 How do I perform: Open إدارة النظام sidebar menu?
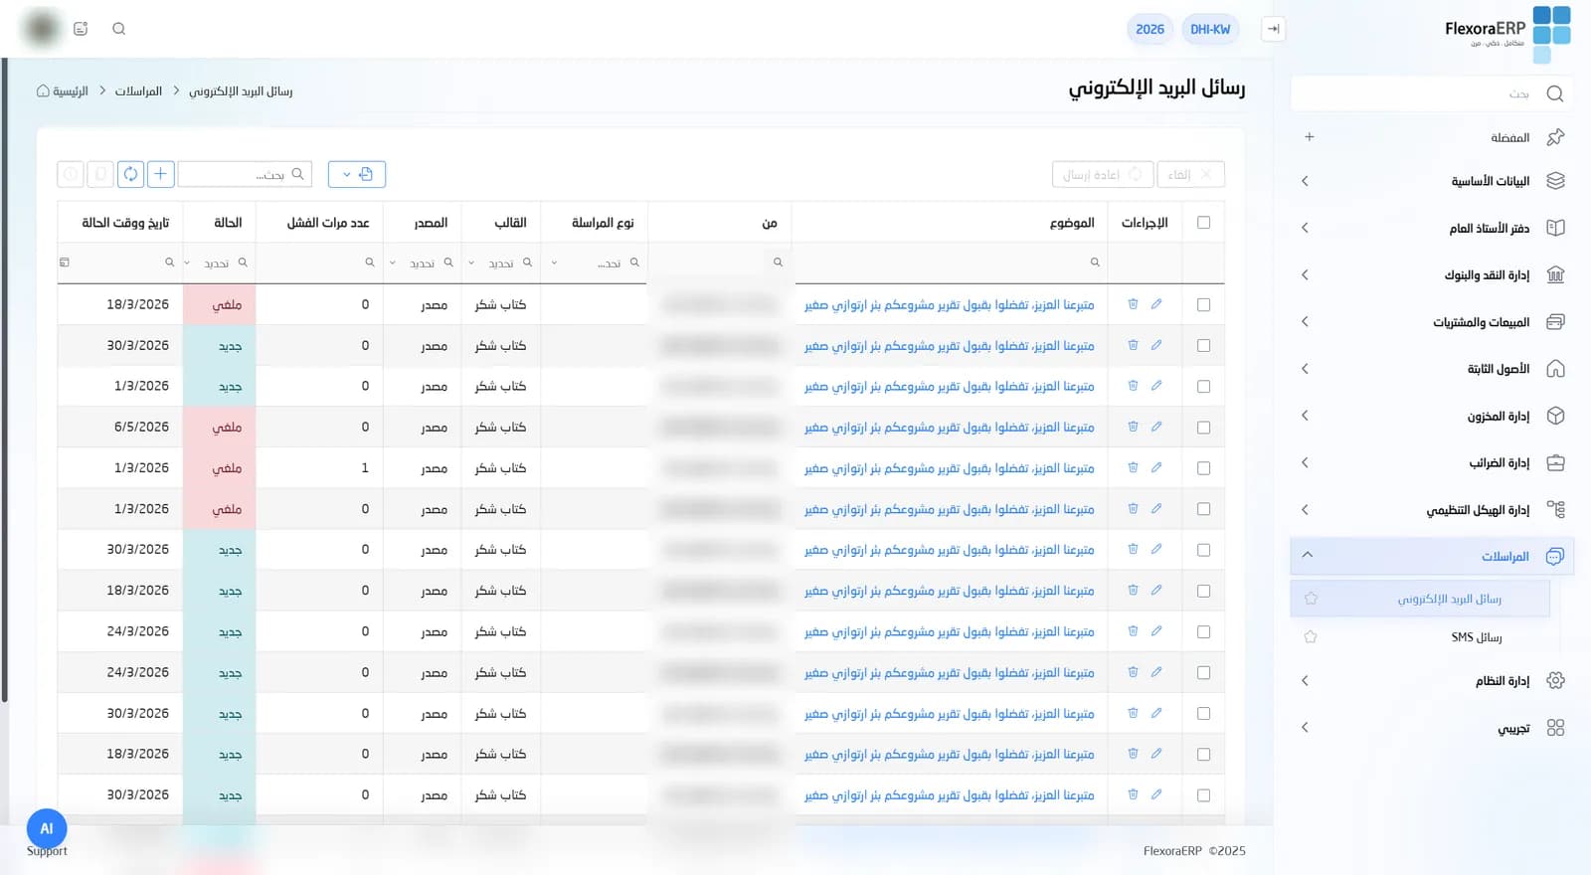click(1432, 681)
